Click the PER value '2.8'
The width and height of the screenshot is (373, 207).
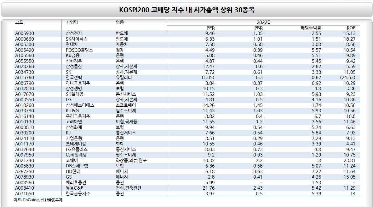211,177
